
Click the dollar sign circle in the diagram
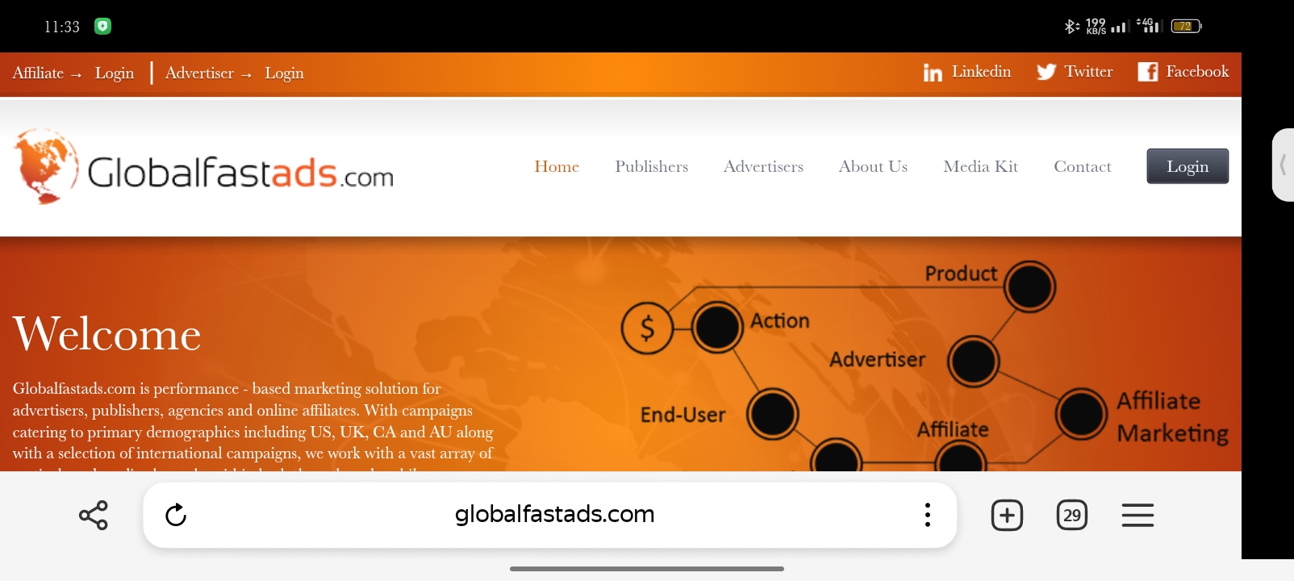point(647,328)
